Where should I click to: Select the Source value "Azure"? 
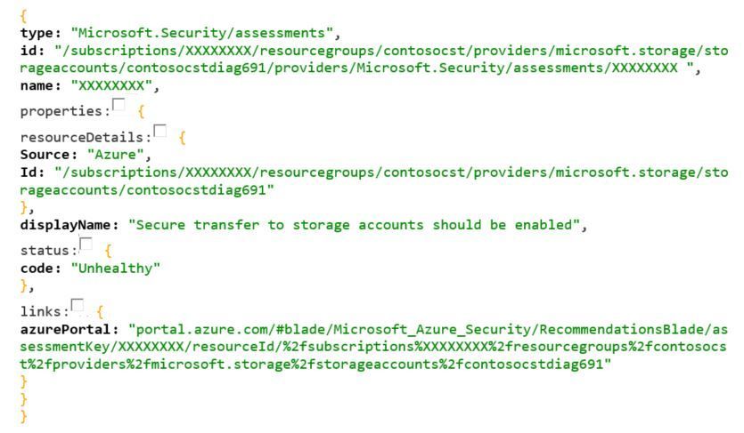[115, 155]
